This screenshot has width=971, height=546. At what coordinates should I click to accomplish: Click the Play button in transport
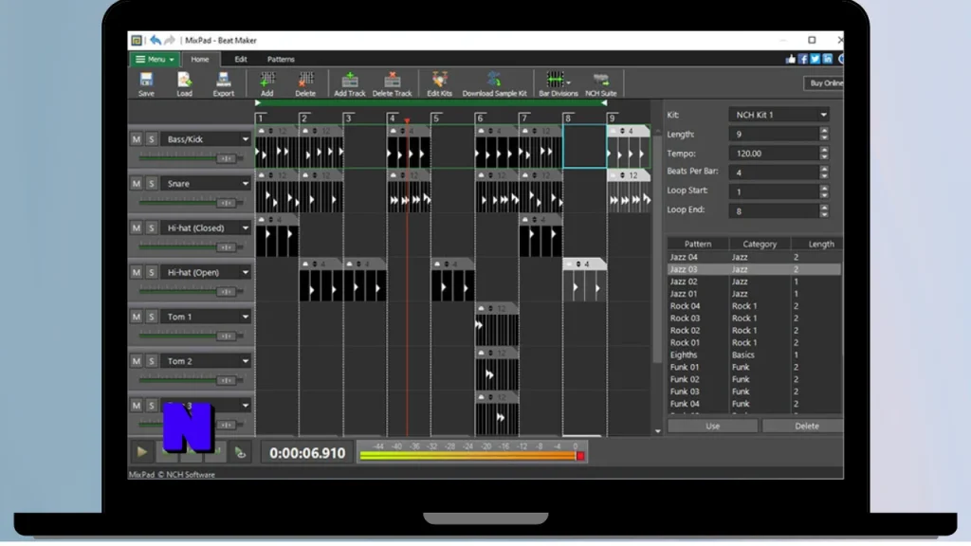click(142, 452)
